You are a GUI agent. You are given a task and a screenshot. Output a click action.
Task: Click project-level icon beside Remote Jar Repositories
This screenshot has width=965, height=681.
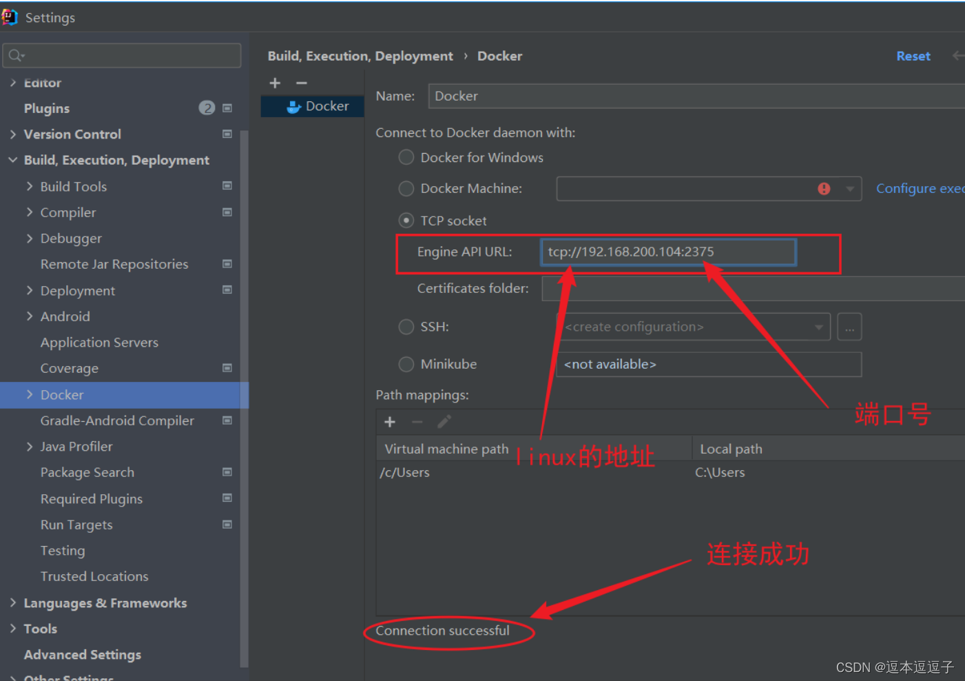(x=227, y=264)
